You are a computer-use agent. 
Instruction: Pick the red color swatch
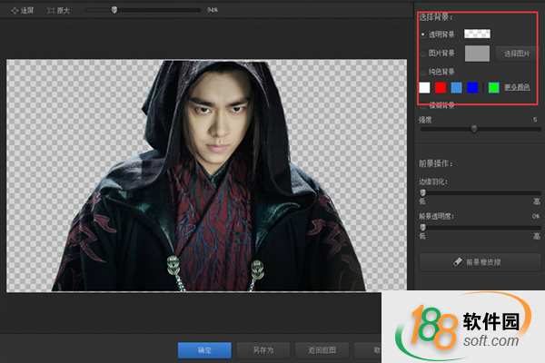click(441, 87)
